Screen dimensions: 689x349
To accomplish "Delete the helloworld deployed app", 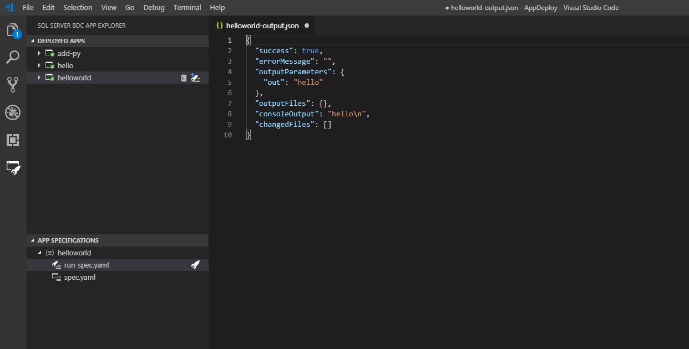I will click(x=184, y=78).
